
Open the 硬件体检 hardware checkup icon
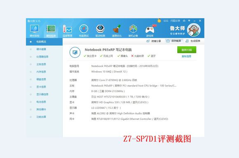(x=35, y=30)
